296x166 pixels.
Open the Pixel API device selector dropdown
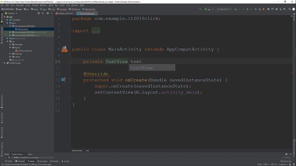(224, 9)
